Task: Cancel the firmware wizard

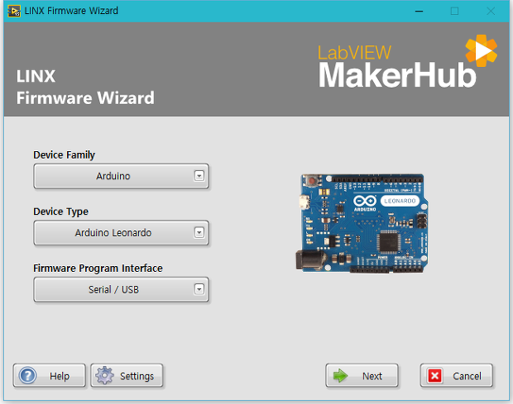Action: pyautogui.click(x=457, y=376)
